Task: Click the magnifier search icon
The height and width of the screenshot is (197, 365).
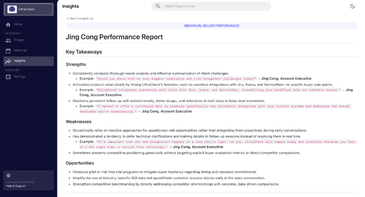Action: 158,6
